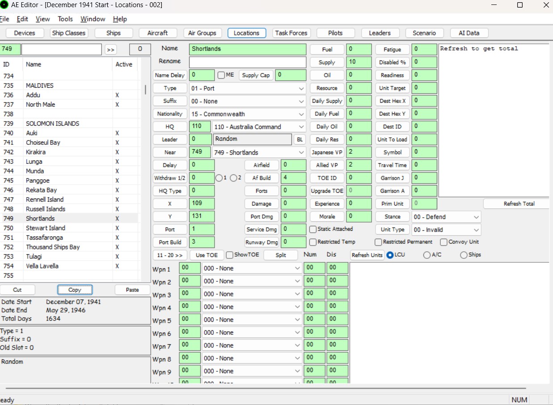Click the Port Build button
Image resolution: width=553 pixels, height=405 pixels.
(170, 242)
